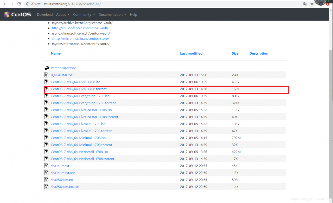Click the icon beside CentOS-7-x86_64-NetInstall-1708.torrent
The width and height of the screenshot is (333, 203).
[x=47, y=159]
